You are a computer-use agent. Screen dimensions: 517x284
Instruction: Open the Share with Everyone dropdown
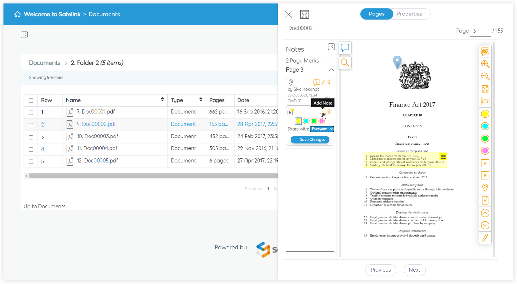point(322,129)
